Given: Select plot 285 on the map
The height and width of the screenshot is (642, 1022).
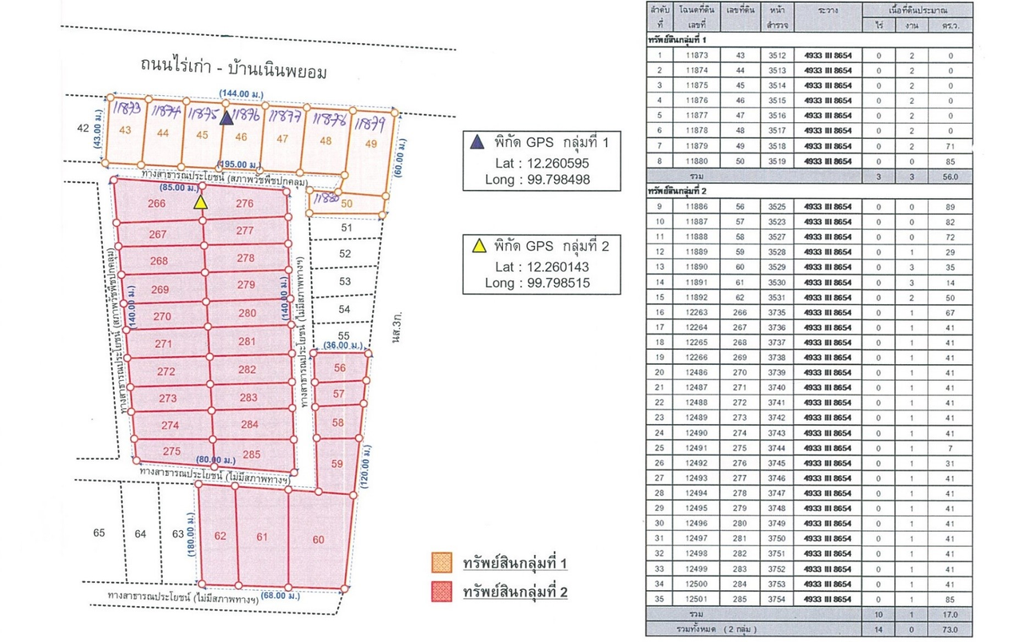Looking at the screenshot, I should [x=252, y=454].
